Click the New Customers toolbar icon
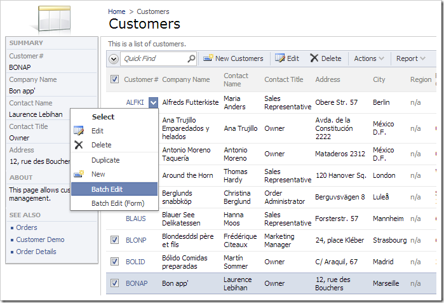 coord(208,58)
